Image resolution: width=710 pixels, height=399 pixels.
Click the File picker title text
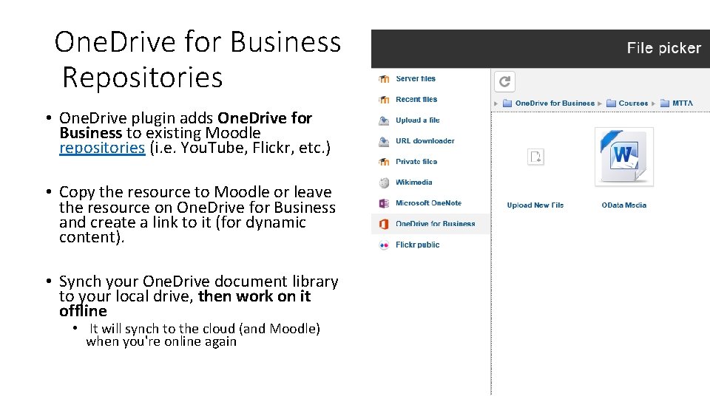pos(664,48)
